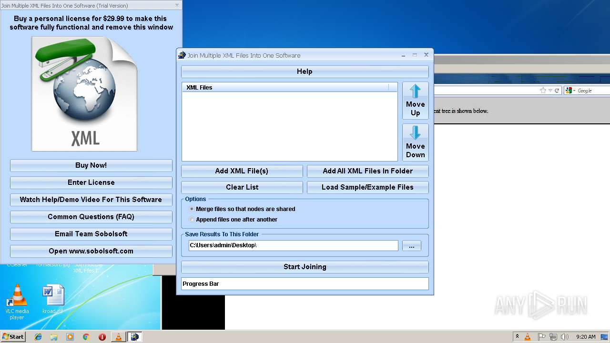Click the volume speaker tray icon
The height and width of the screenshot is (343, 610).
[564, 337]
